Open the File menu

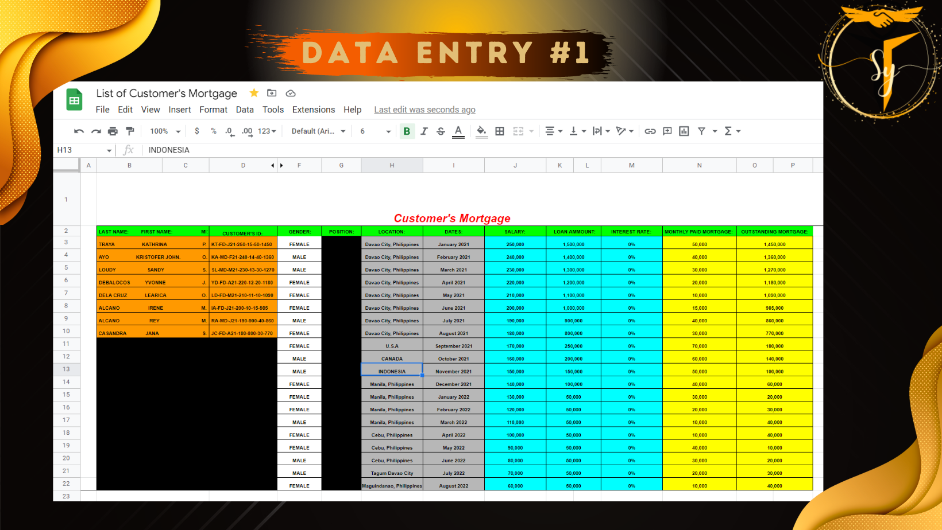point(102,110)
